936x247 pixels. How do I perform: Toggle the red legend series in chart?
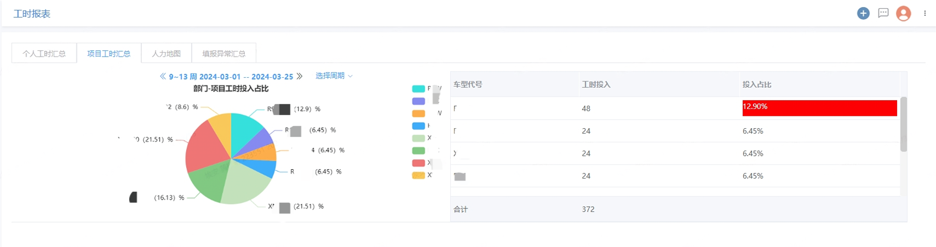click(418, 163)
